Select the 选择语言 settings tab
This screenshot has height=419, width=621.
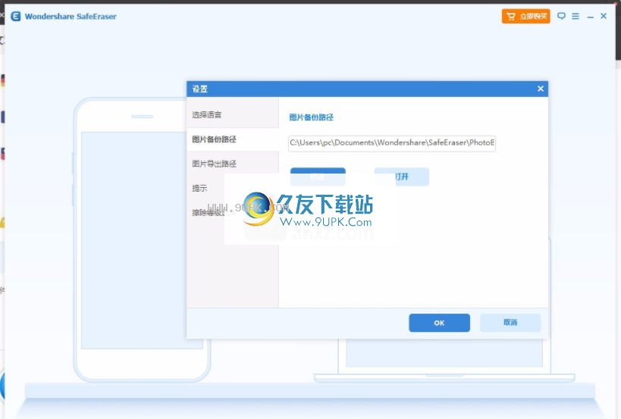233,115
